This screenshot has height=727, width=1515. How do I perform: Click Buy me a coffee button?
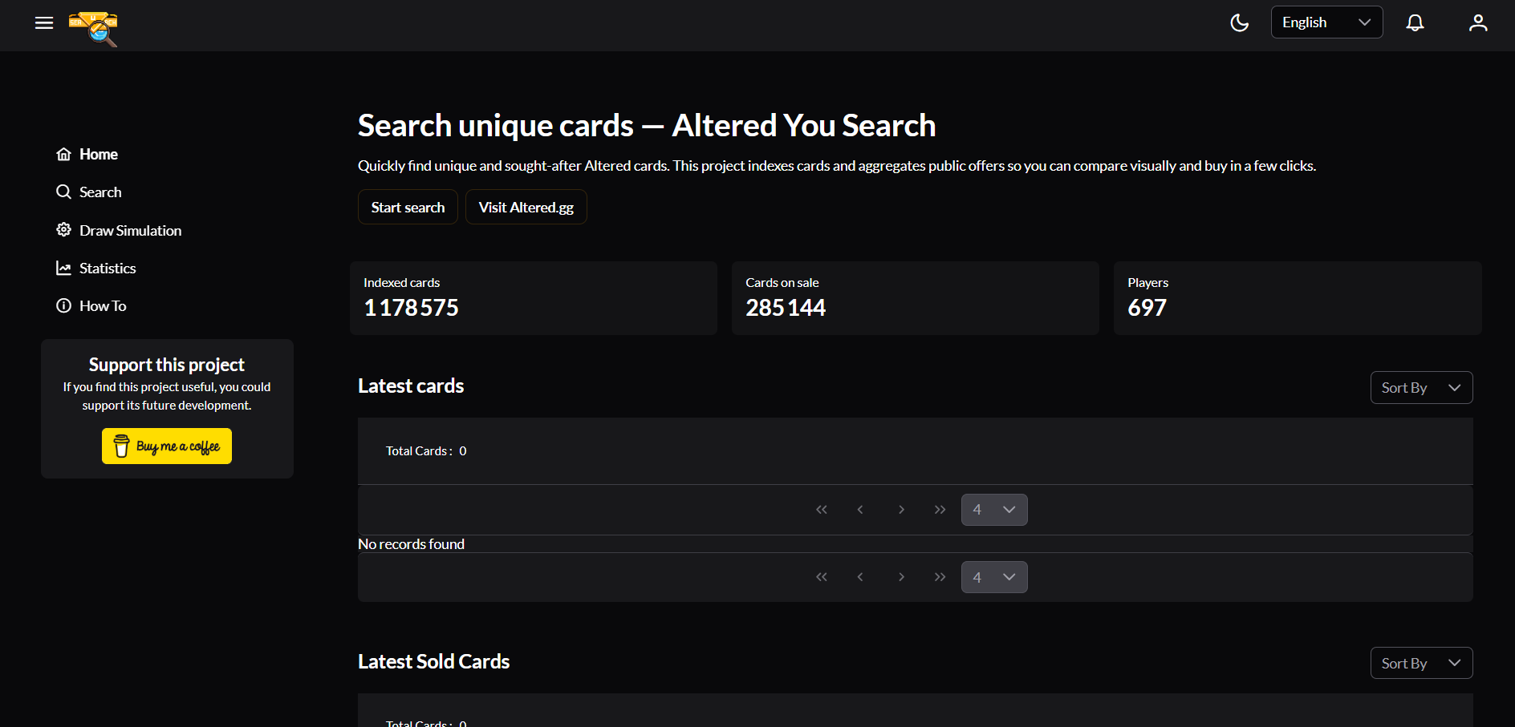click(x=167, y=446)
